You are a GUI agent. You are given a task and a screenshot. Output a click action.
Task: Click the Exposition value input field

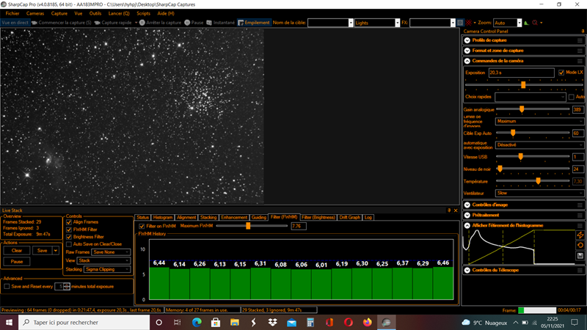click(x=521, y=73)
